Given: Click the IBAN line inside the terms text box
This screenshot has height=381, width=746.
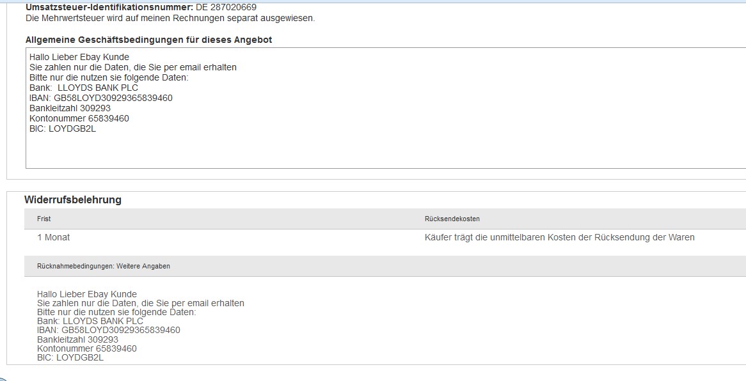Looking at the screenshot, I should coord(101,98).
